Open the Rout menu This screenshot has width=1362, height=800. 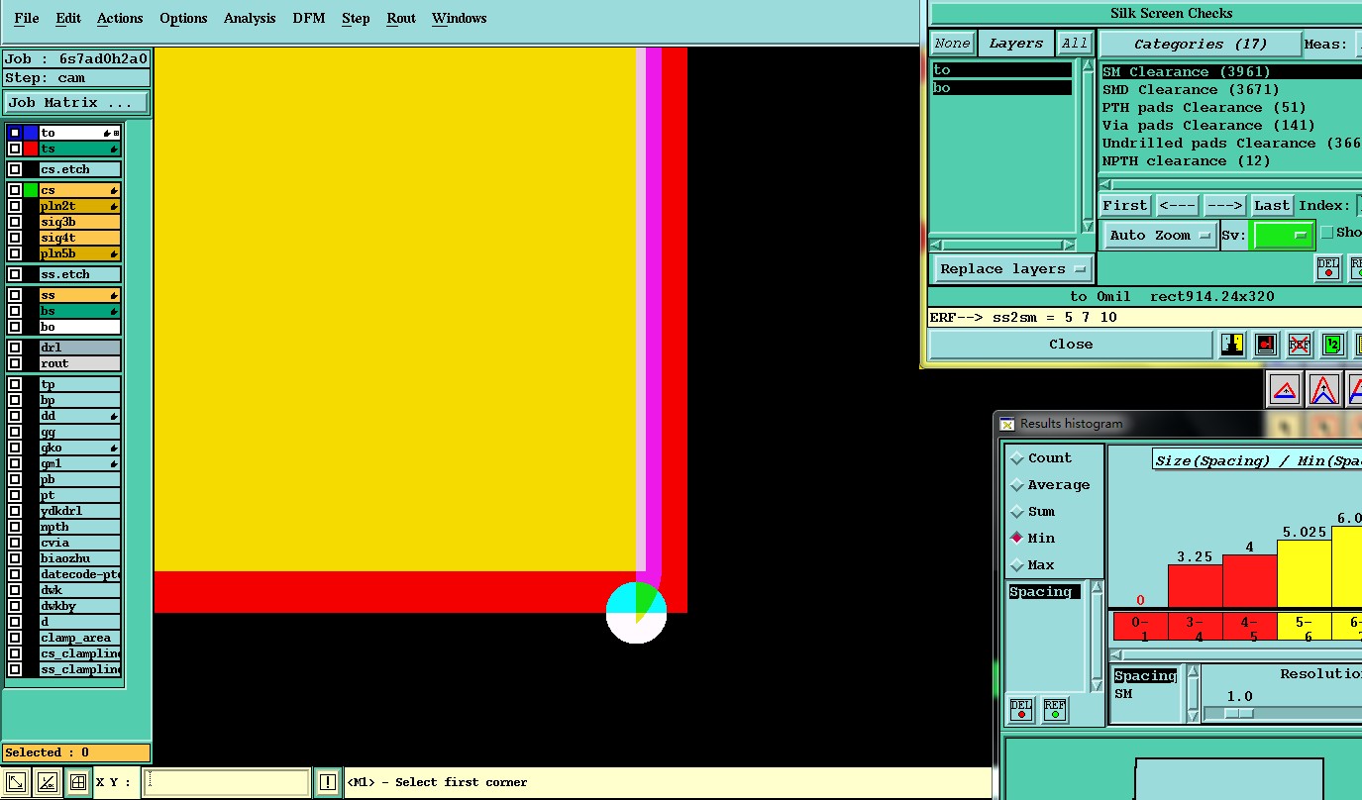click(401, 18)
